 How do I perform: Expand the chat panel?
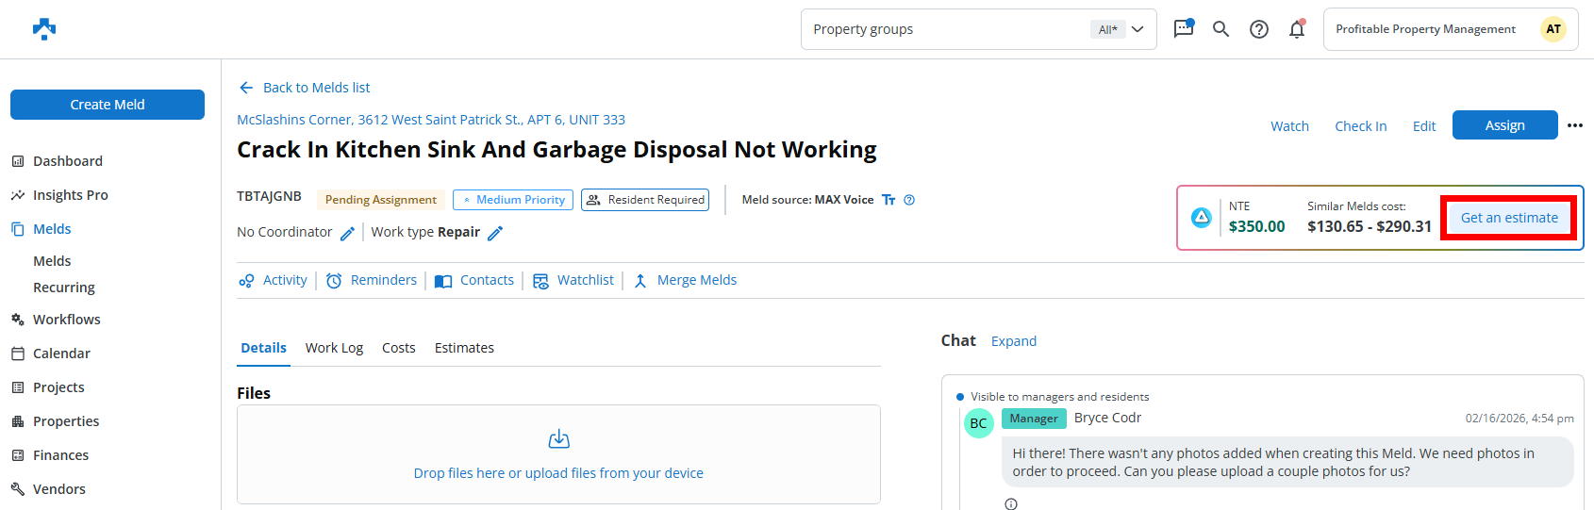[1013, 341]
